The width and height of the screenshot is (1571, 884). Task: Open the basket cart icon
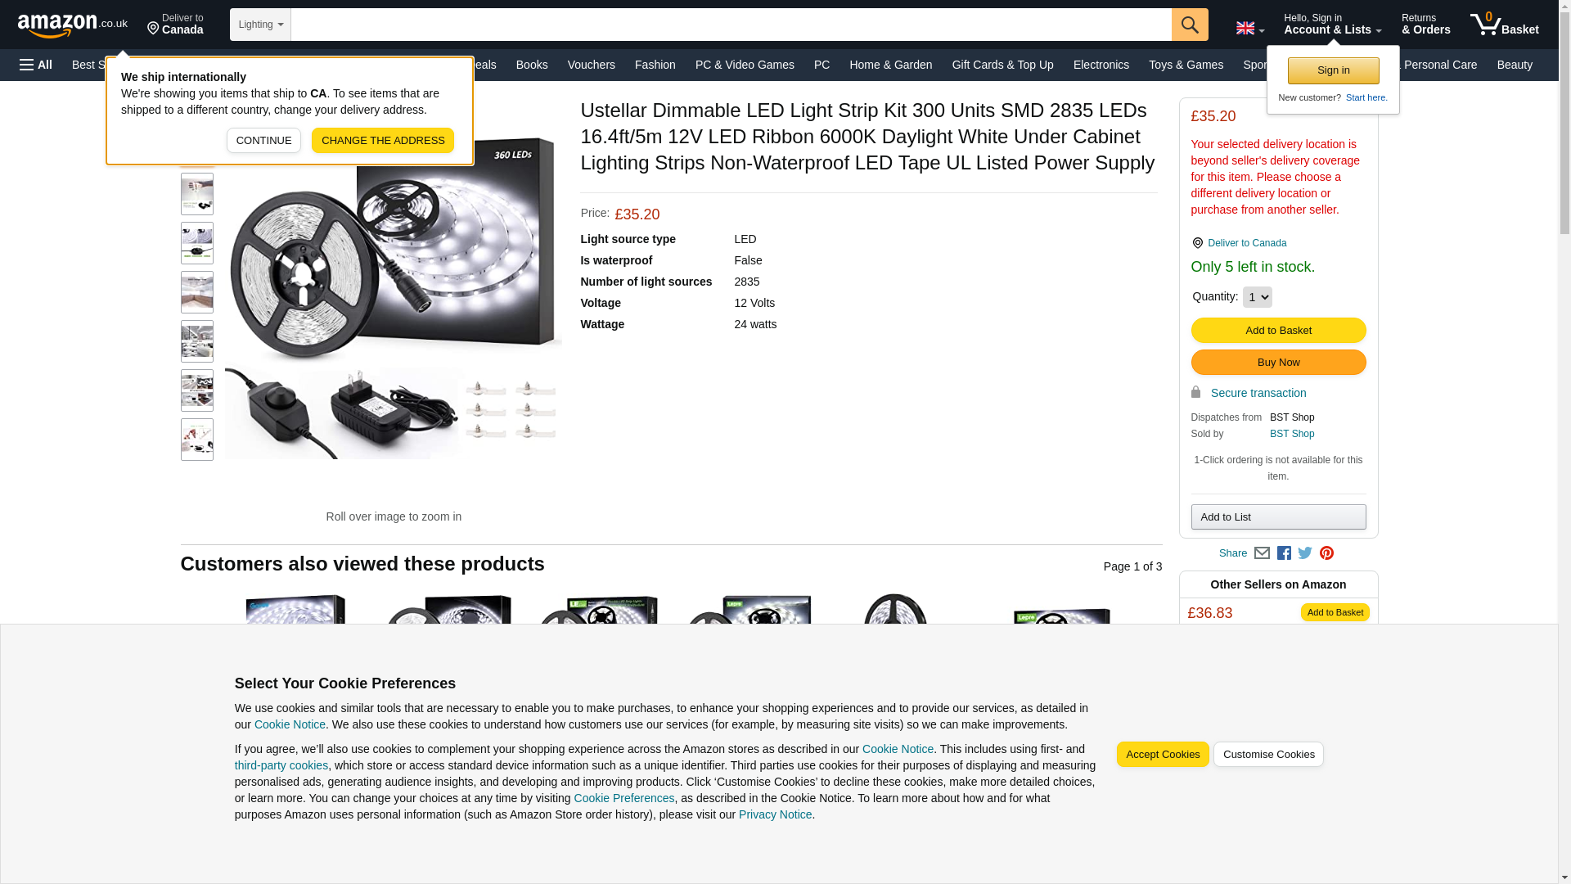point(1504,25)
